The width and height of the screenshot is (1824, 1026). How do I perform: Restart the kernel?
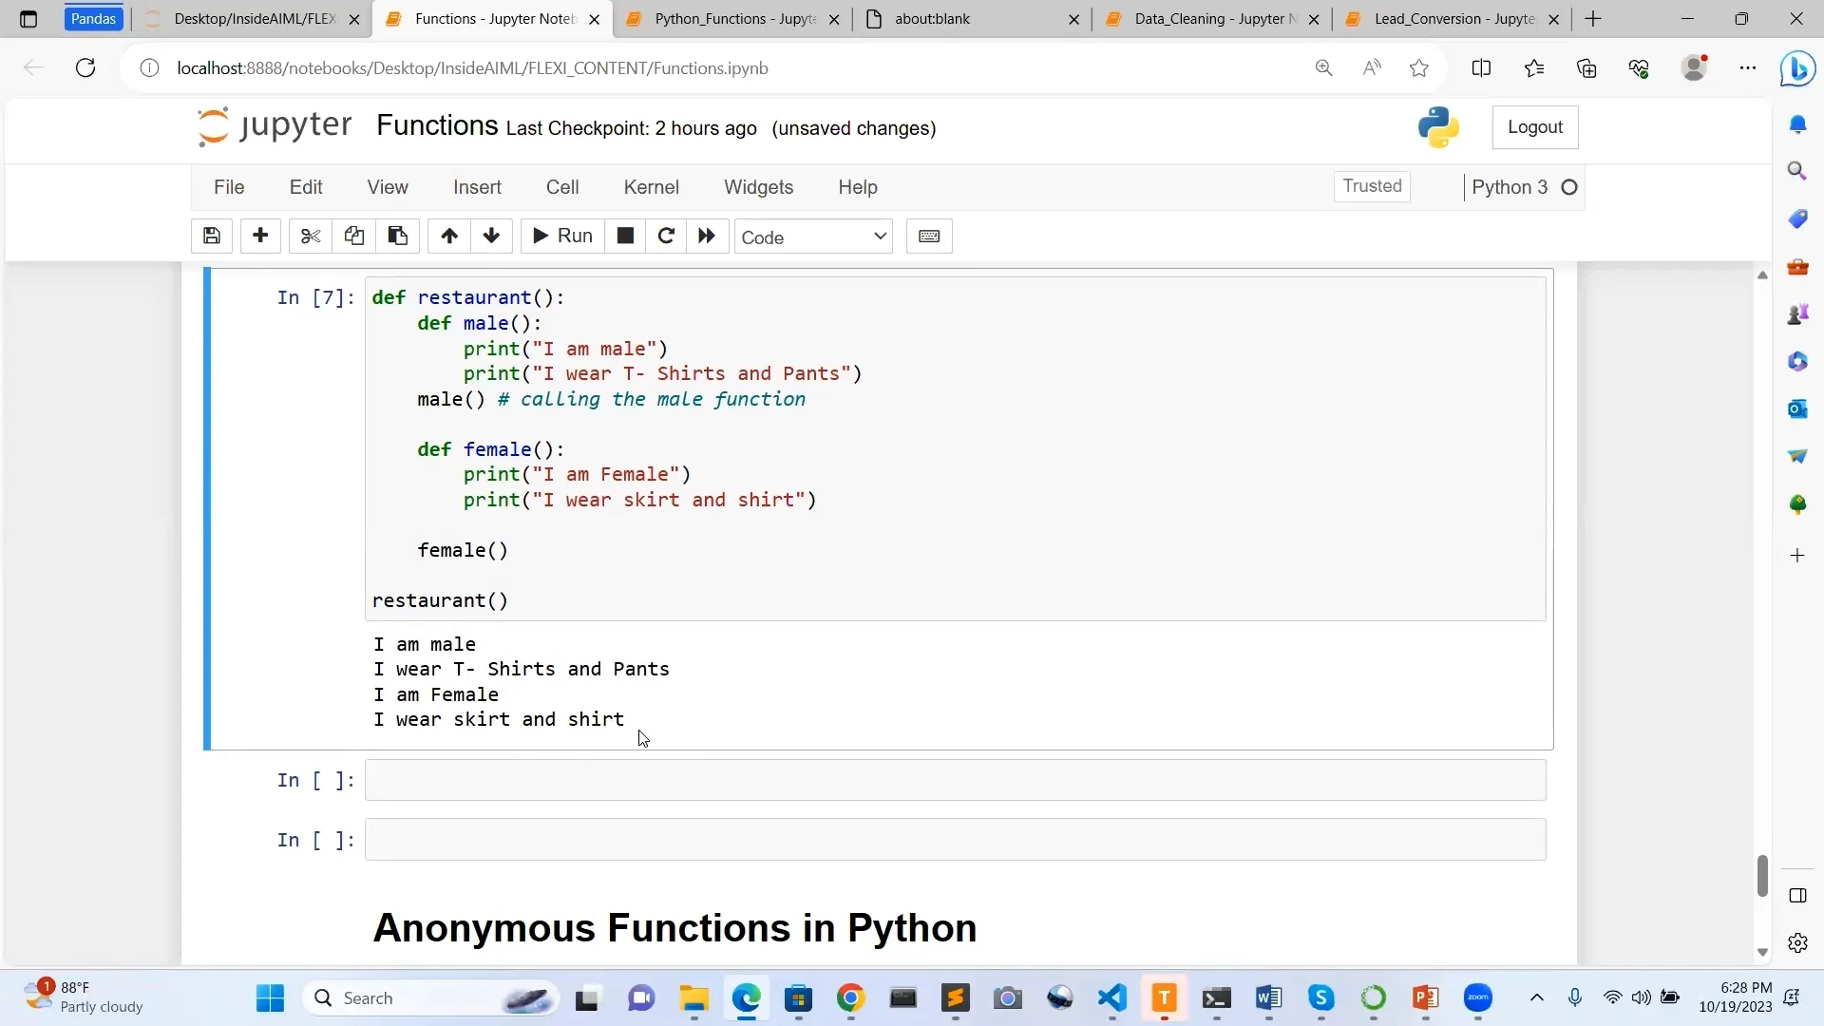click(666, 236)
